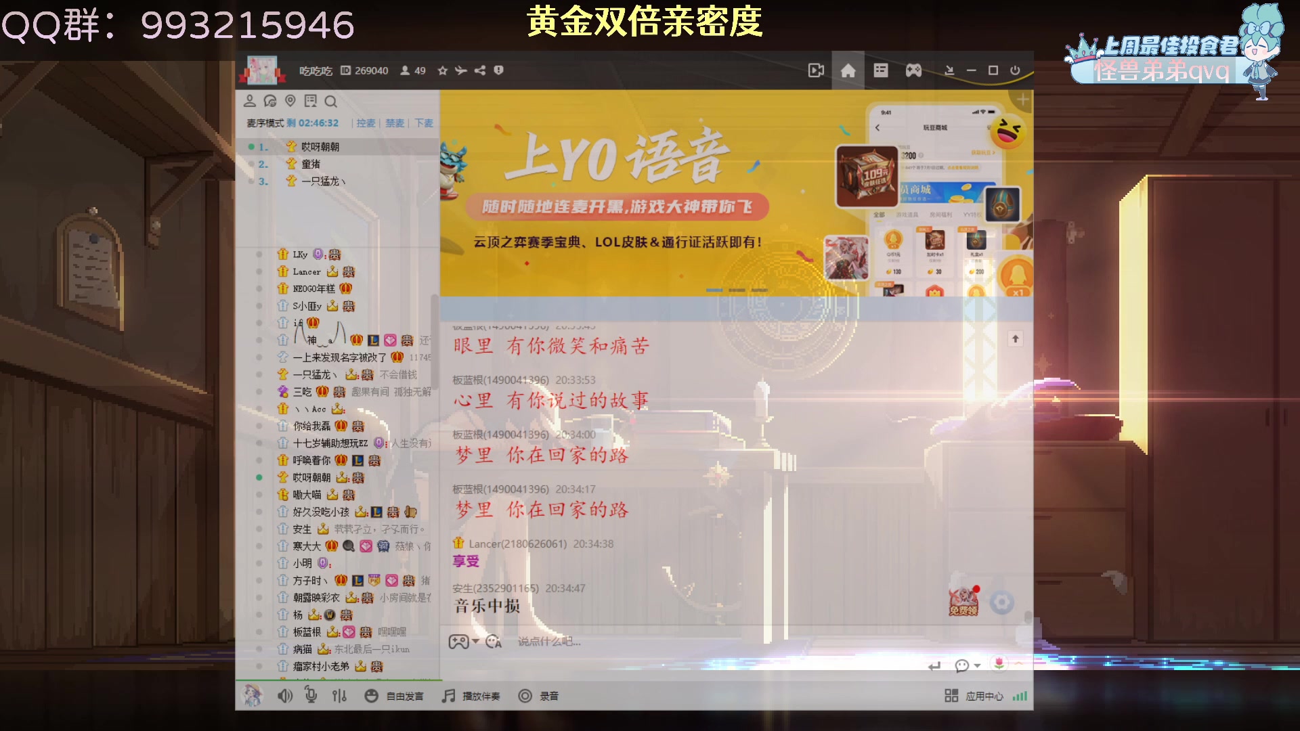Select user 板蓝根 in member list

(x=307, y=632)
